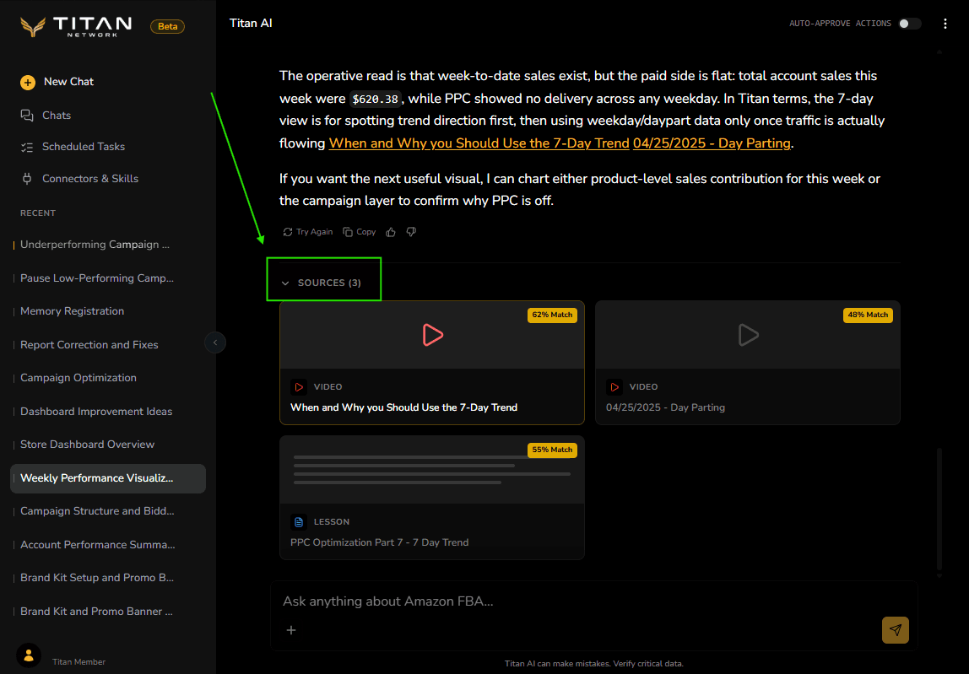Click the video icon beside 7-Day Trend title

pos(299,387)
